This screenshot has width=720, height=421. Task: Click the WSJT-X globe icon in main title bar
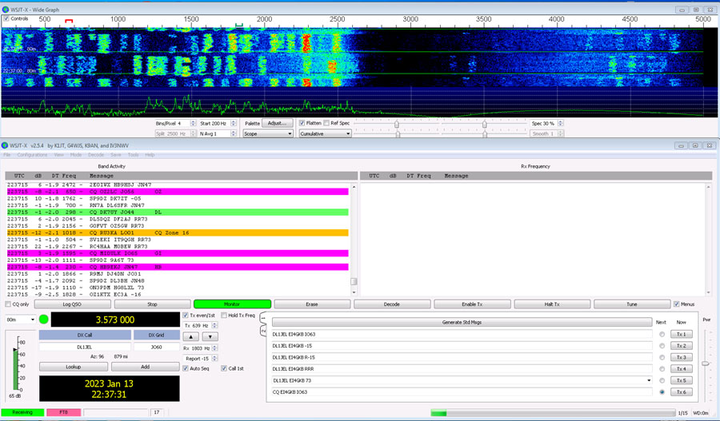(5, 145)
